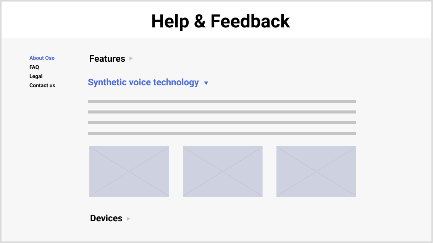433x243 pixels.
Task: Click the last gray text placeholder bar
Action: (x=222, y=133)
